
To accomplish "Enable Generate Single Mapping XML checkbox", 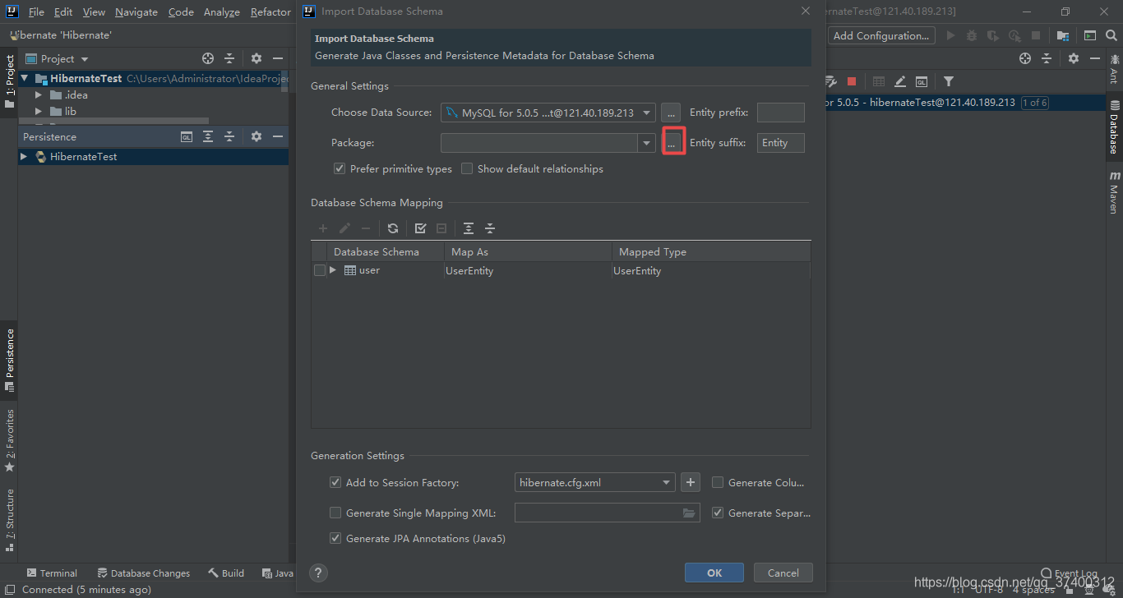I will coord(335,513).
